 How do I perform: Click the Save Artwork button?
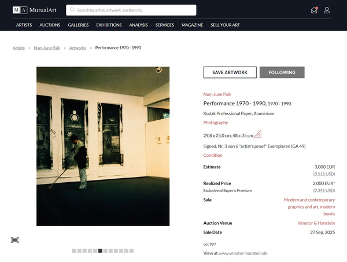click(230, 72)
